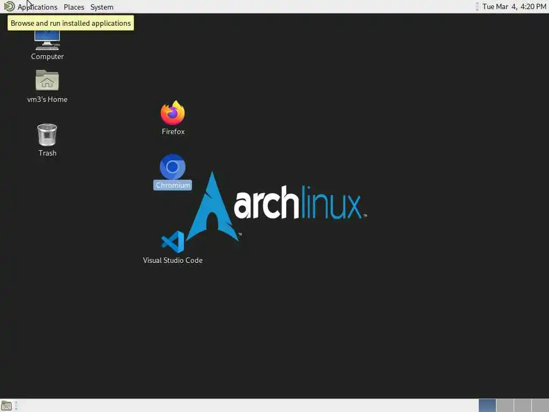The height and width of the screenshot is (412, 549).
Task: Click the MATE logo in top panel
Action: coord(9,6)
